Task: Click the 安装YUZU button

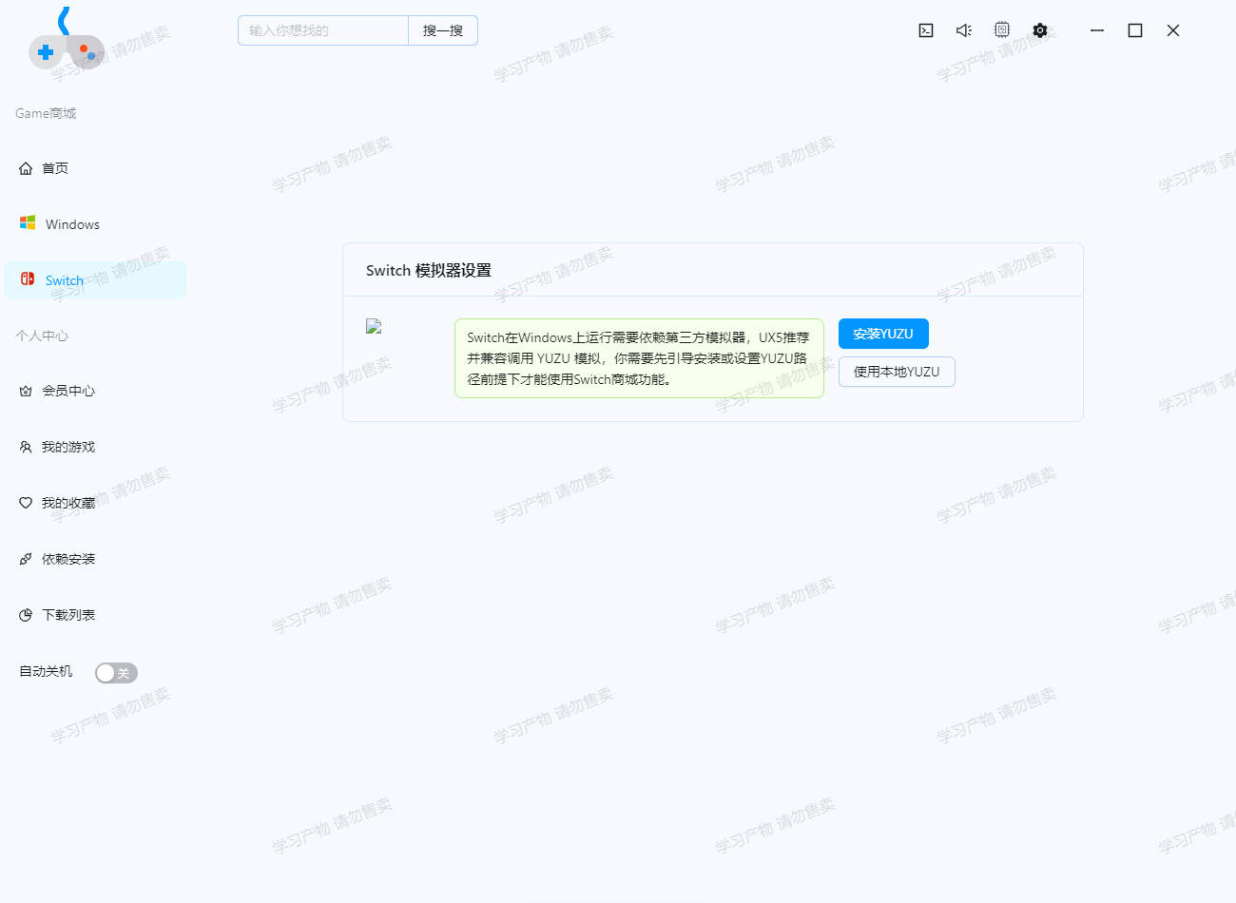Action: 883,334
